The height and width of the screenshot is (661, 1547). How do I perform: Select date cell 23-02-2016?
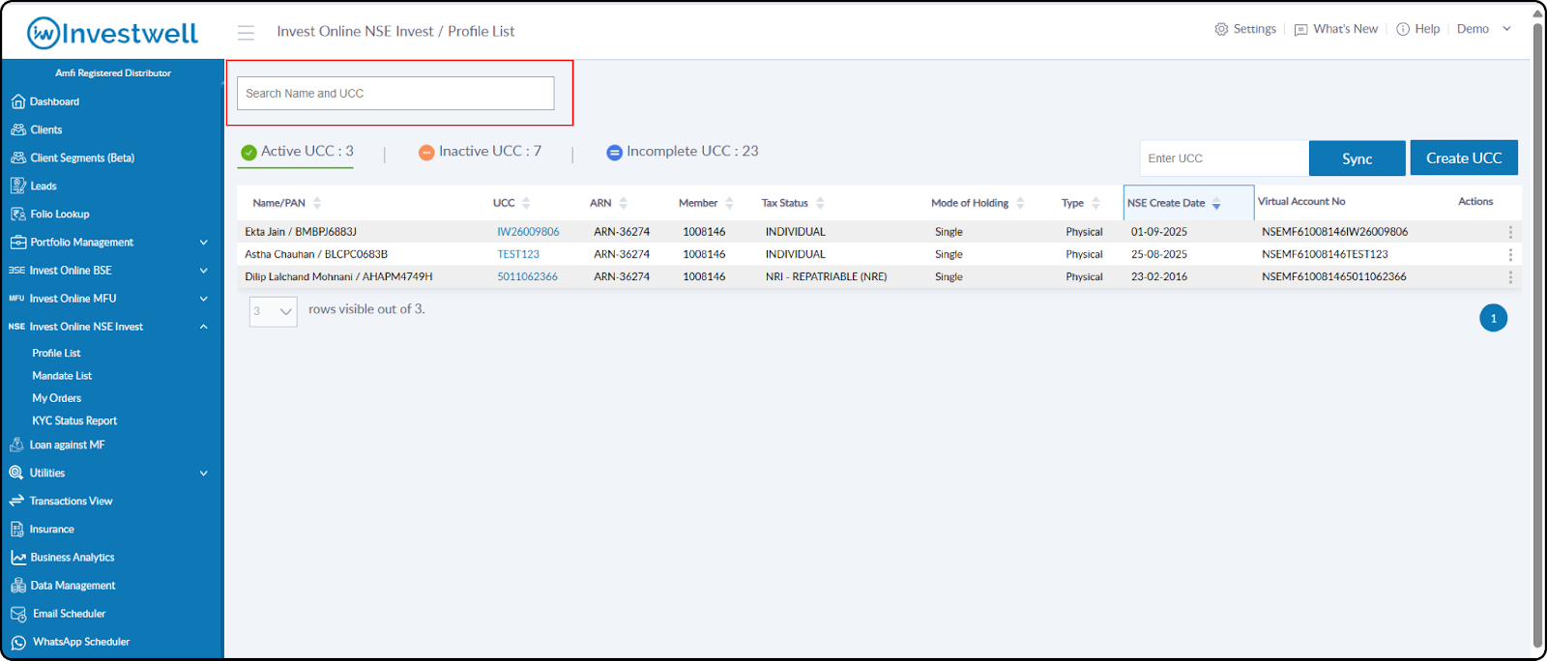(1159, 276)
